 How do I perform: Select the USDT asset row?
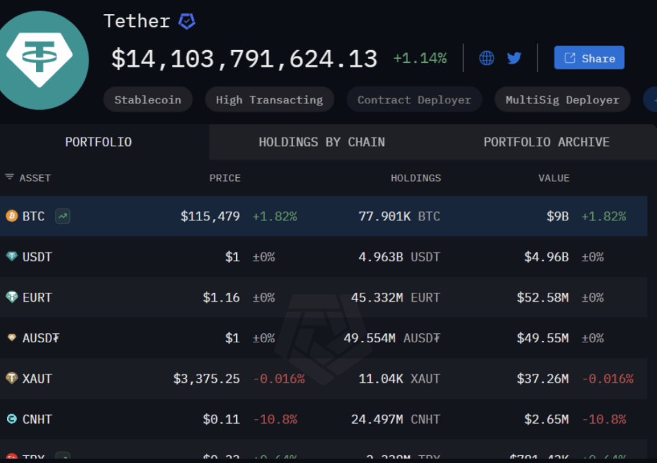pos(321,257)
